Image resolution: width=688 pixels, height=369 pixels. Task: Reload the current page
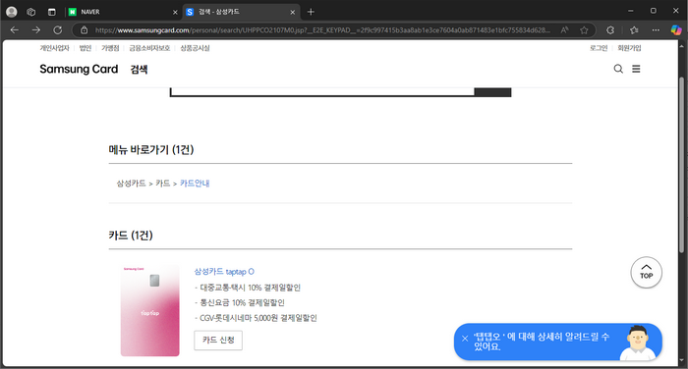pyautogui.click(x=57, y=29)
